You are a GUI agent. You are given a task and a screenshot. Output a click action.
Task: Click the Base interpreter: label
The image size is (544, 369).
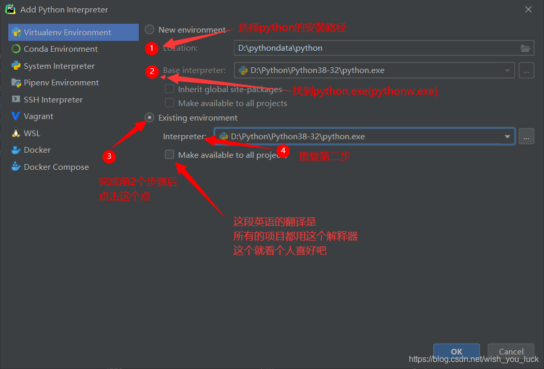click(x=194, y=70)
